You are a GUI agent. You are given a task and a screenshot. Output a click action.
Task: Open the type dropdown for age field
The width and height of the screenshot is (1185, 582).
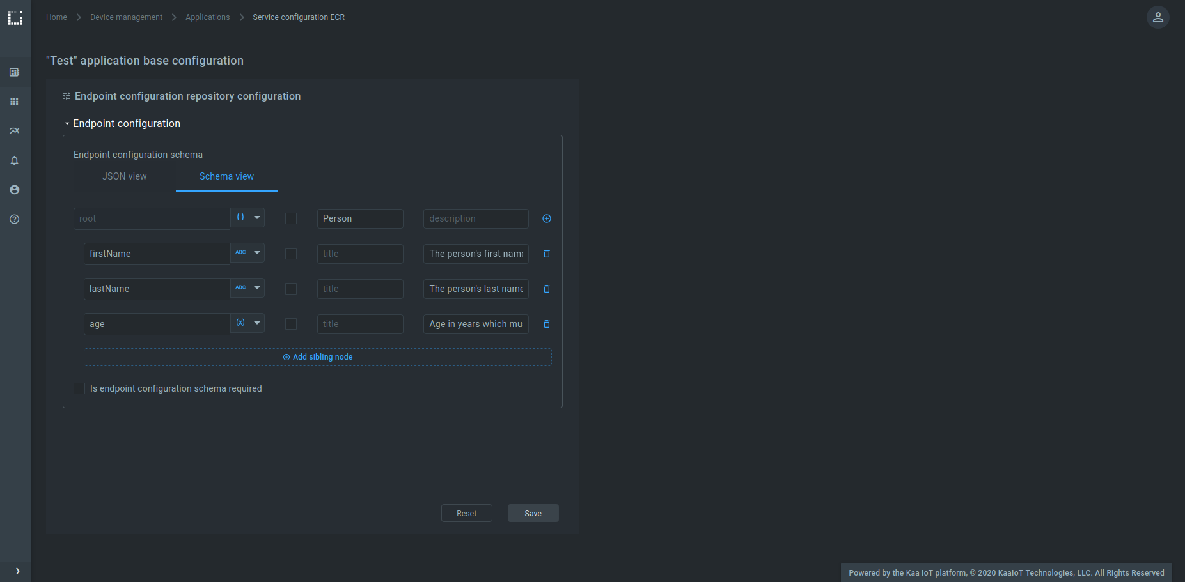pos(256,323)
